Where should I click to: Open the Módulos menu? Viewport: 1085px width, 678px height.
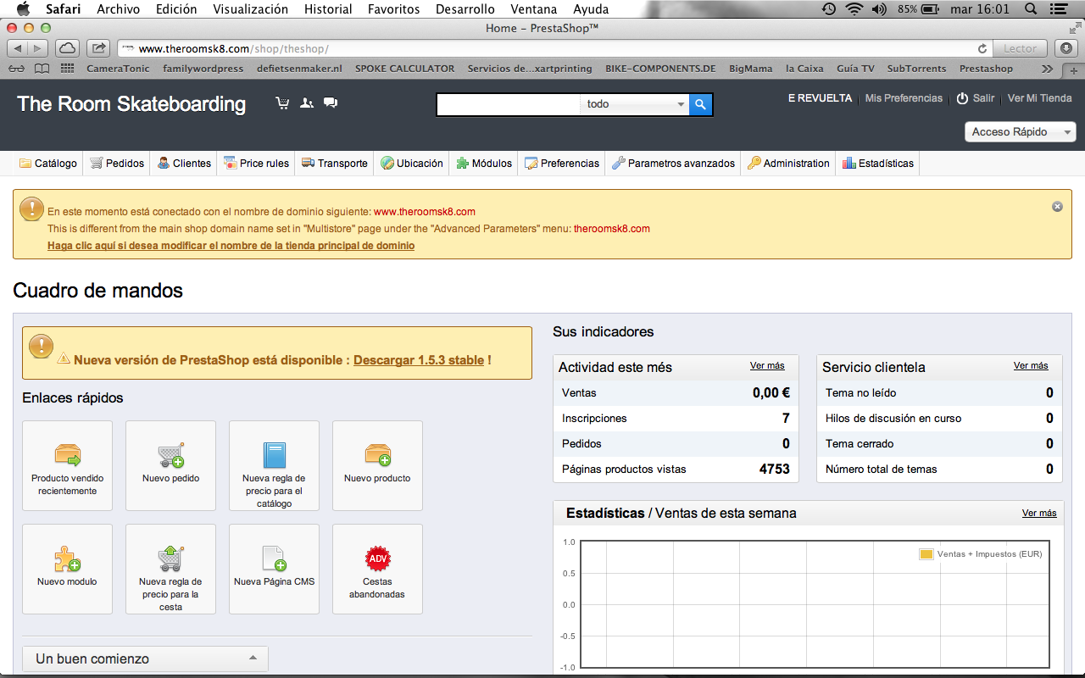click(484, 164)
